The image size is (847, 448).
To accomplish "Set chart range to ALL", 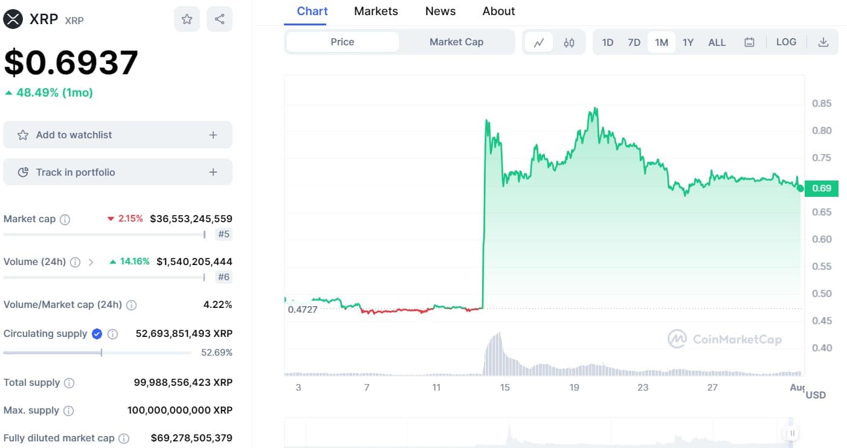I will pos(717,42).
